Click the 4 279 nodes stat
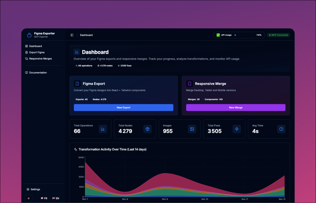Screen dimensions: 316x203 105,65
